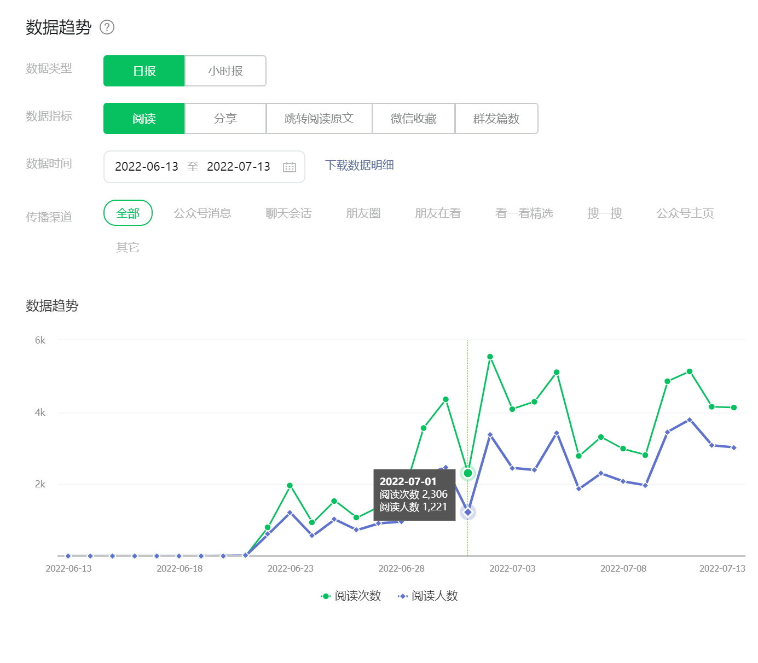This screenshot has height=663, width=758.
Task: Filter by 公众号主页 channel
Action: [x=685, y=213]
